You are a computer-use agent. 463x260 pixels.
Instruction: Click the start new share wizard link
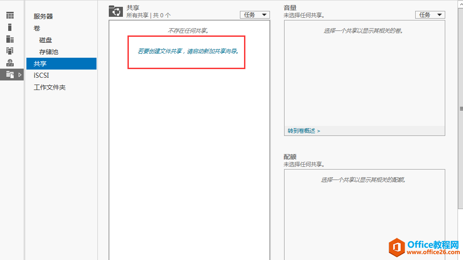pos(188,51)
